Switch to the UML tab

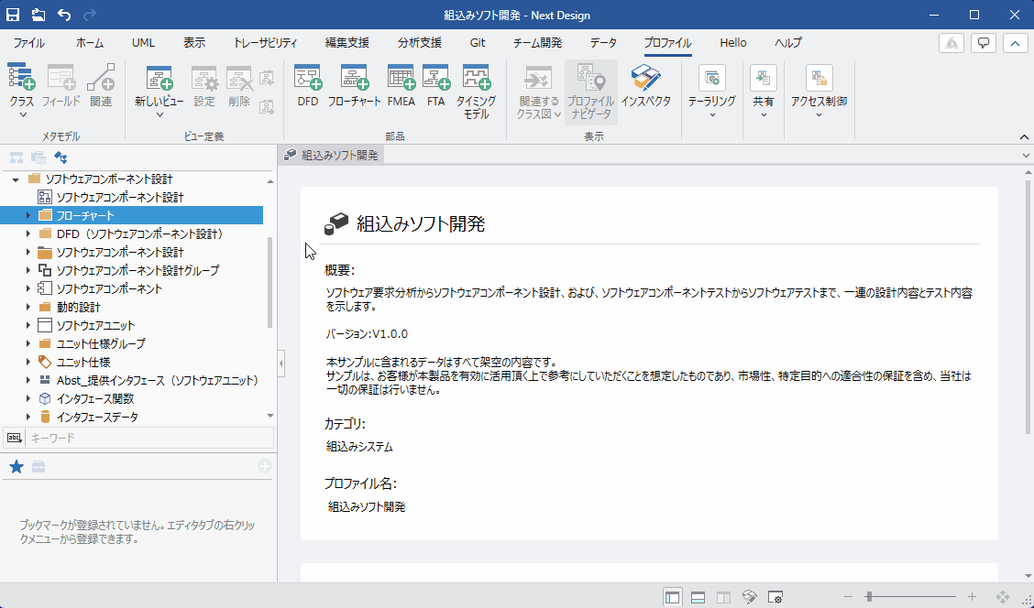click(x=143, y=43)
